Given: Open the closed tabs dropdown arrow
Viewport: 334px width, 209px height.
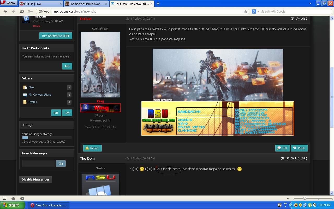Looking at the screenshot, I should tap(310, 4).
